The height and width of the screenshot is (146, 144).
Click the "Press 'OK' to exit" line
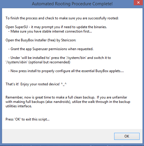(28, 119)
